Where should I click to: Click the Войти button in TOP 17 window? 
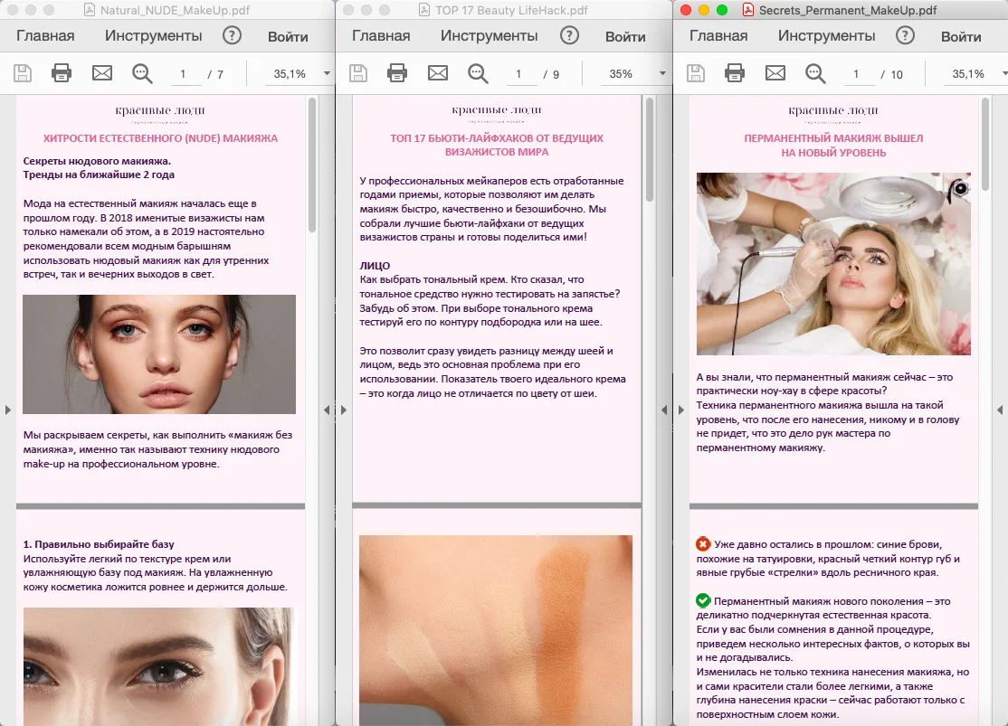tap(624, 36)
